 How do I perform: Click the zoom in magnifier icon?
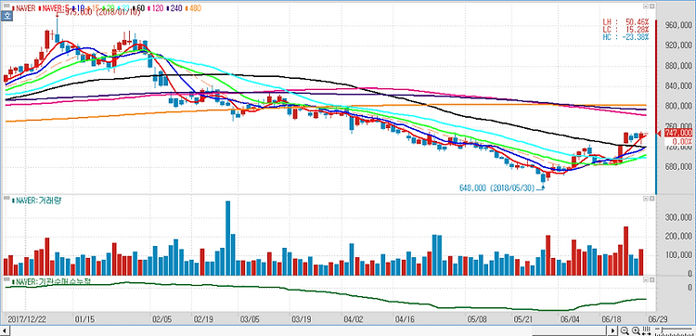[636, 330]
